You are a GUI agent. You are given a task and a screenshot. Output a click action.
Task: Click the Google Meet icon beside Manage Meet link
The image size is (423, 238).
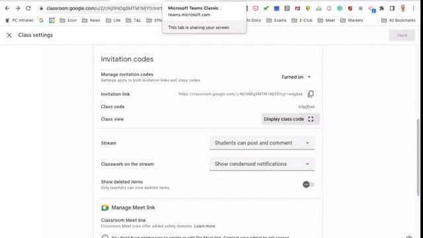point(105,208)
